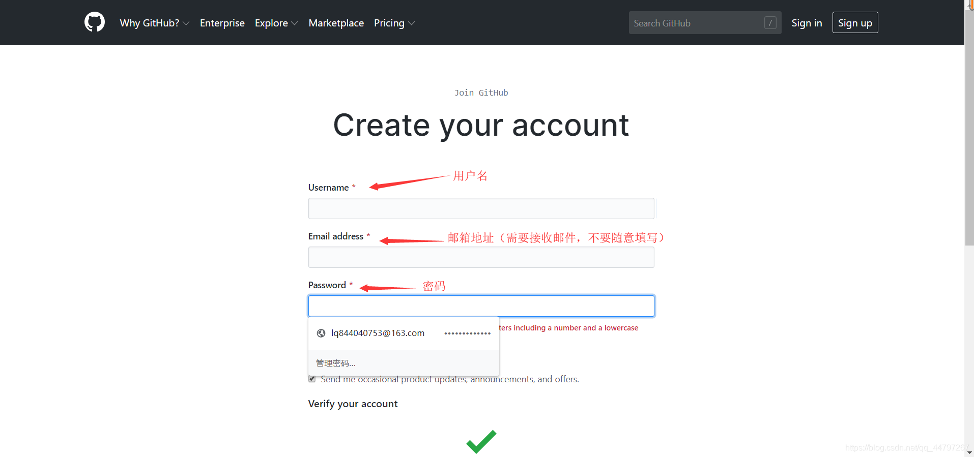Click the Email address label

pos(335,236)
